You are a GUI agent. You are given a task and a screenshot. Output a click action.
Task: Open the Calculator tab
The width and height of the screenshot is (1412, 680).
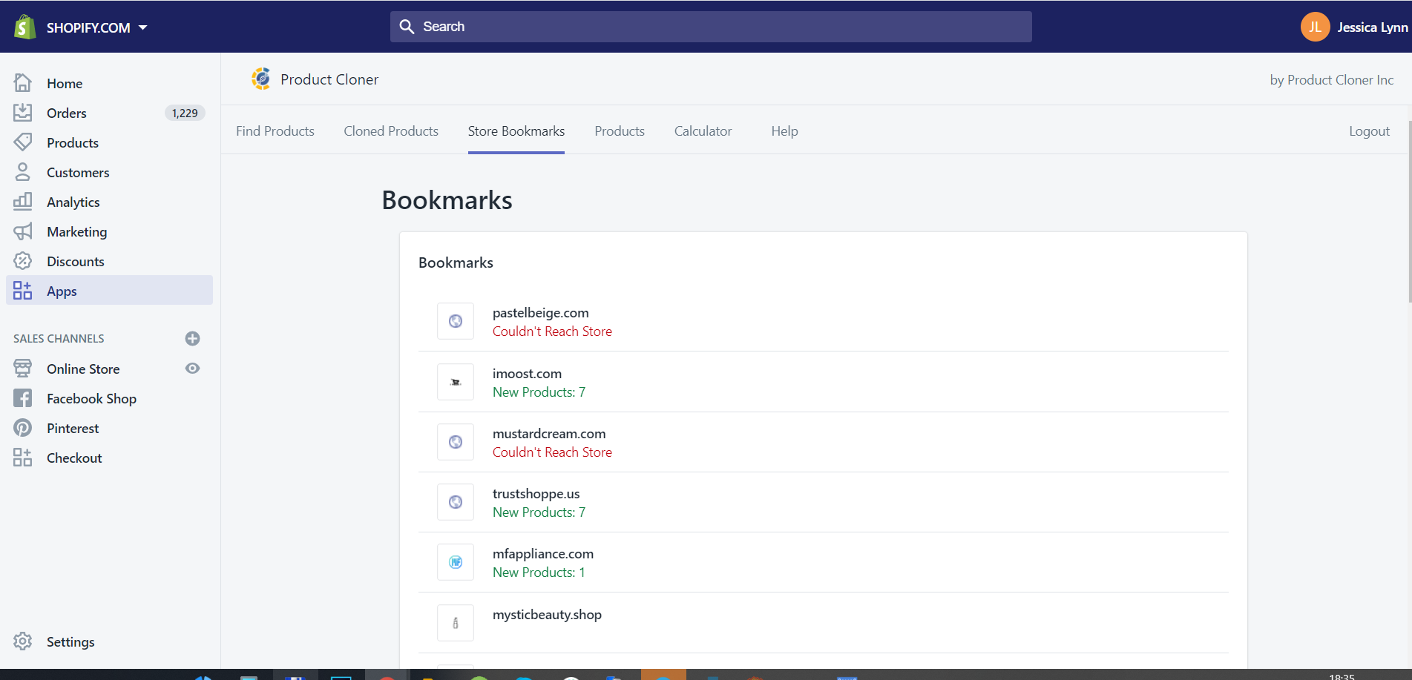[x=702, y=131]
